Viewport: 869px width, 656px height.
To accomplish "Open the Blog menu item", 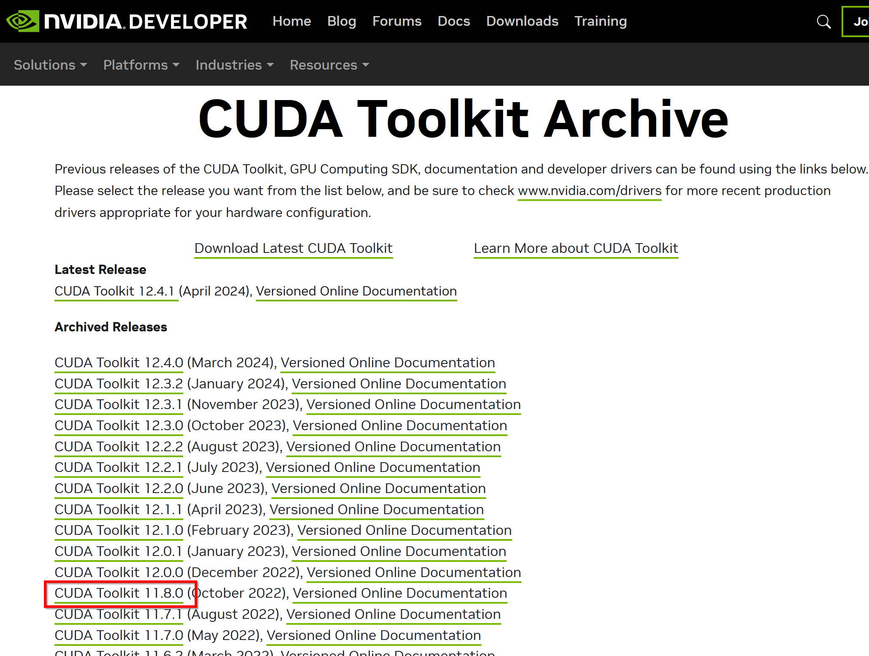I will tap(342, 21).
